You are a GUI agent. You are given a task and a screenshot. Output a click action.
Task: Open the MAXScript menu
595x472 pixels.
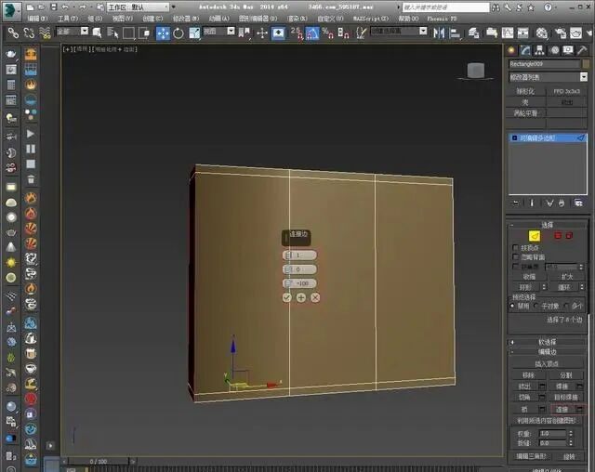[x=371, y=19]
